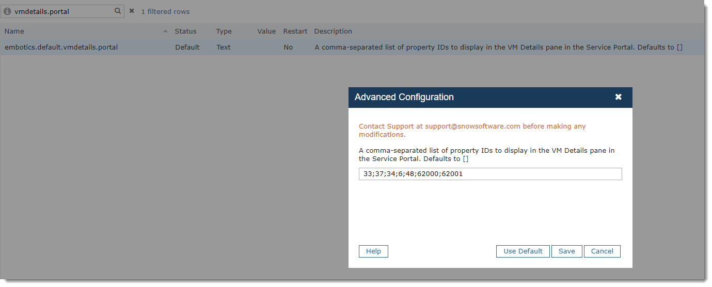Click the Restart column header
This screenshot has width=712, height=287.
[x=295, y=31]
